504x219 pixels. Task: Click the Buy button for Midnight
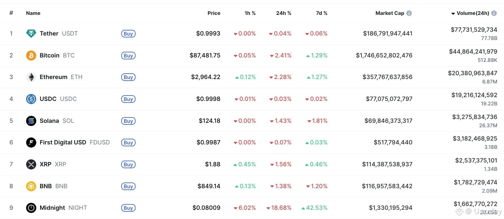coord(128,208)
